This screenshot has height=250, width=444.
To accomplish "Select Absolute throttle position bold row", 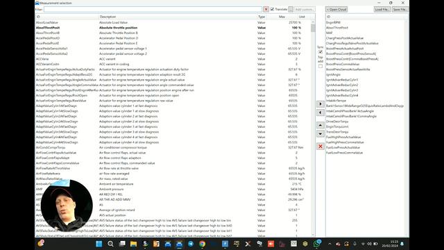I will pyautogui.click(x=173, y=28).
